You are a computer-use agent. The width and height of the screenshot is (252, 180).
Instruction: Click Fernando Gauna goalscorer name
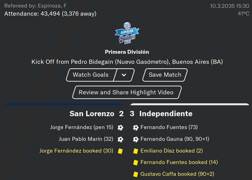coord(161,139)
